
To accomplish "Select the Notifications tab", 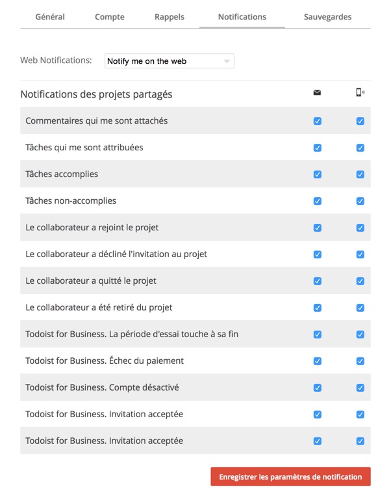I will (x=242, y=17).
